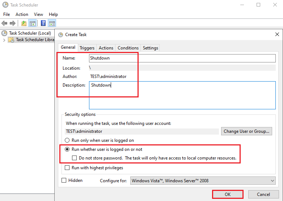Click the Forward arrow toolbar icon
283x201 pixels.
coord(12,23)
